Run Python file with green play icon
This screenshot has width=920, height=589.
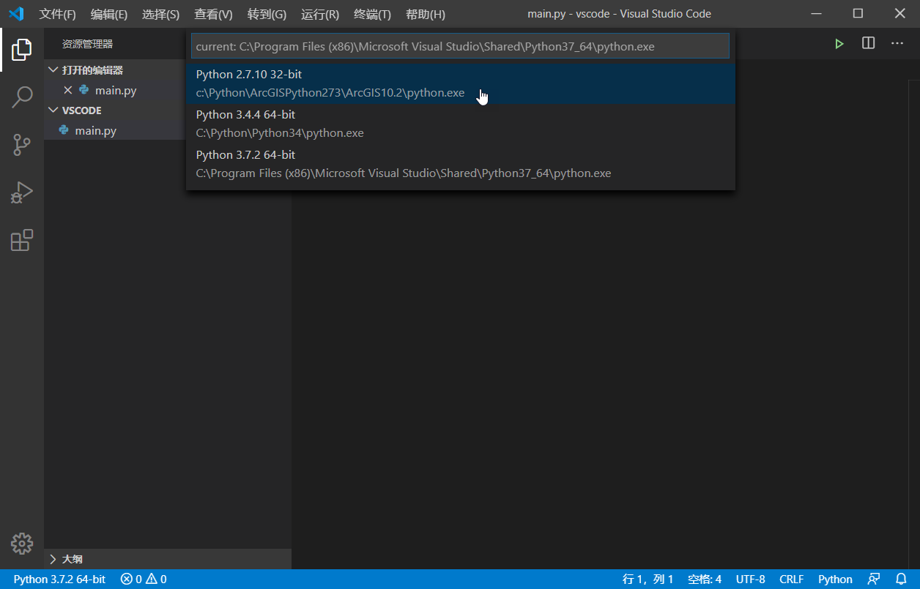pyautogui.click(x=839, y=44)
